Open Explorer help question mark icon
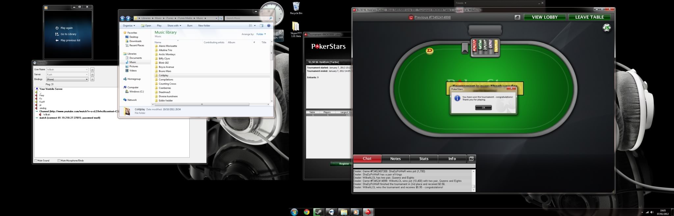674x216 pixels. 269,26
